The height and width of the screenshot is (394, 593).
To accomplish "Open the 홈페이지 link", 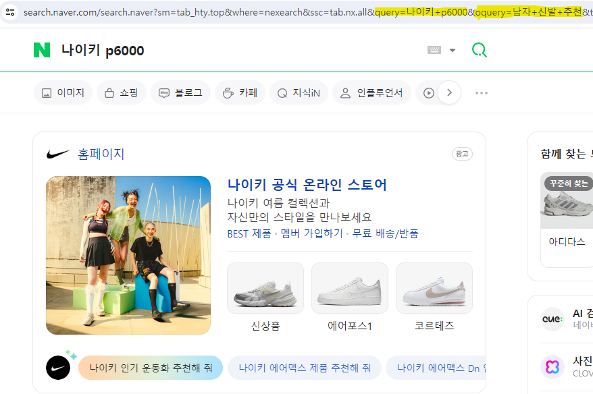I will pyautogui.click(x=101, y=154).
